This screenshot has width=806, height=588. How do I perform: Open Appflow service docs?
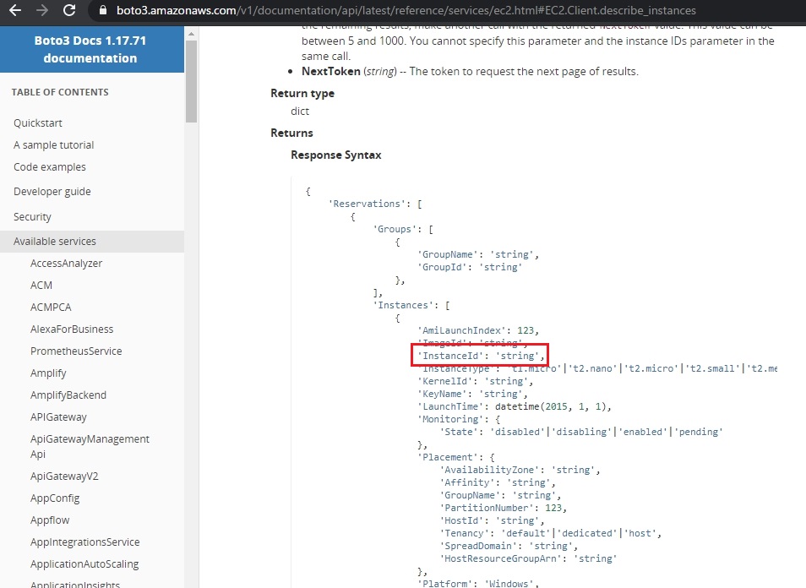pyautogui.click(x=50, y=520)
